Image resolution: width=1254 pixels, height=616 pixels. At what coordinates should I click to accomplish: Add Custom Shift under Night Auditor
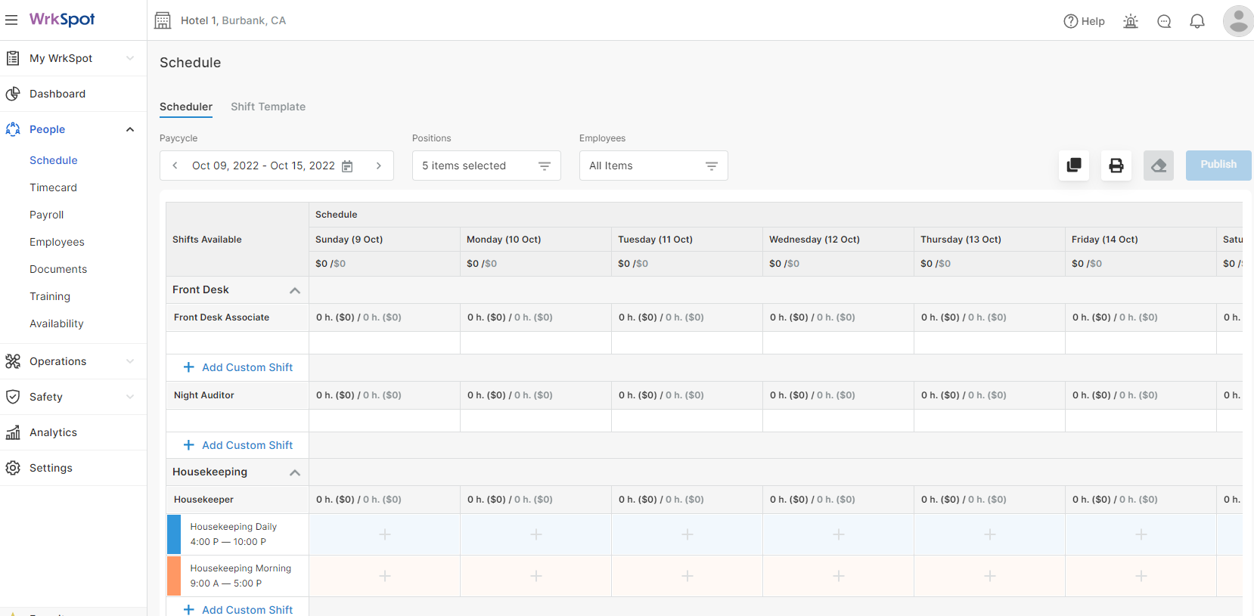(x=238, y=445)
